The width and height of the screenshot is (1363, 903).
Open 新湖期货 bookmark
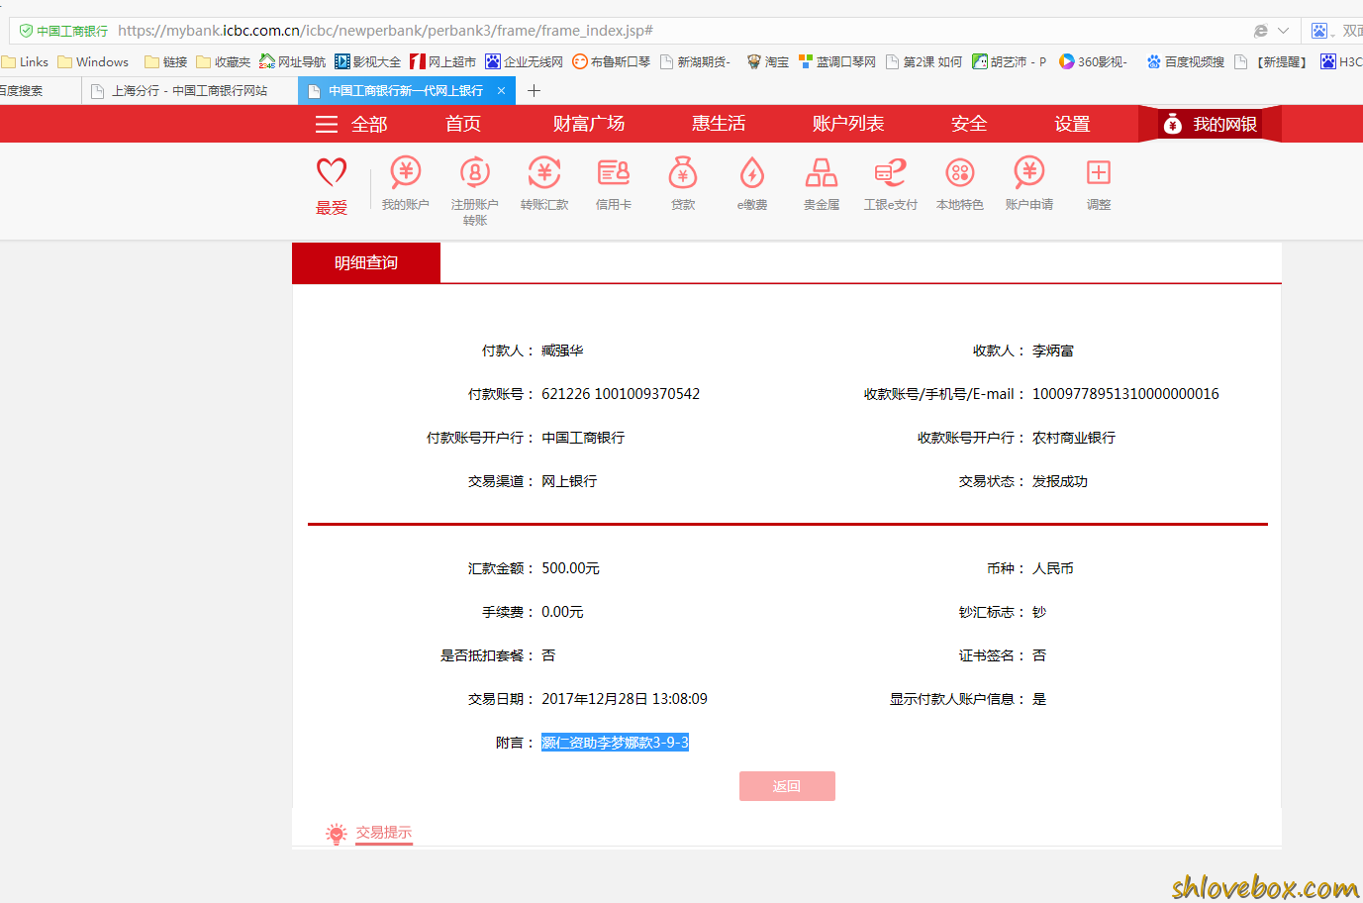click(x=696, y=61)
